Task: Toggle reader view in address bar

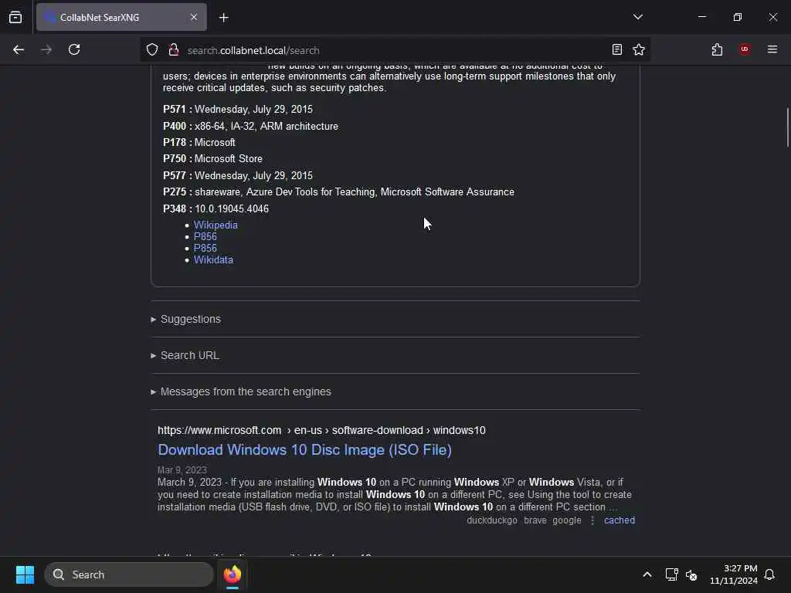Action: pos(617,49)
